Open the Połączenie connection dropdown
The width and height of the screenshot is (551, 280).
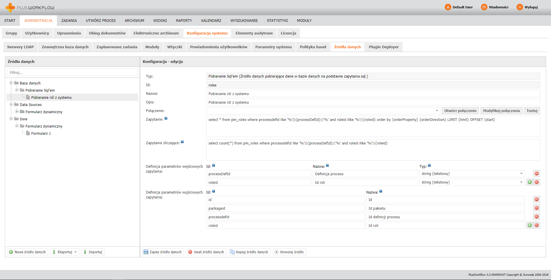tap(437, 111)
